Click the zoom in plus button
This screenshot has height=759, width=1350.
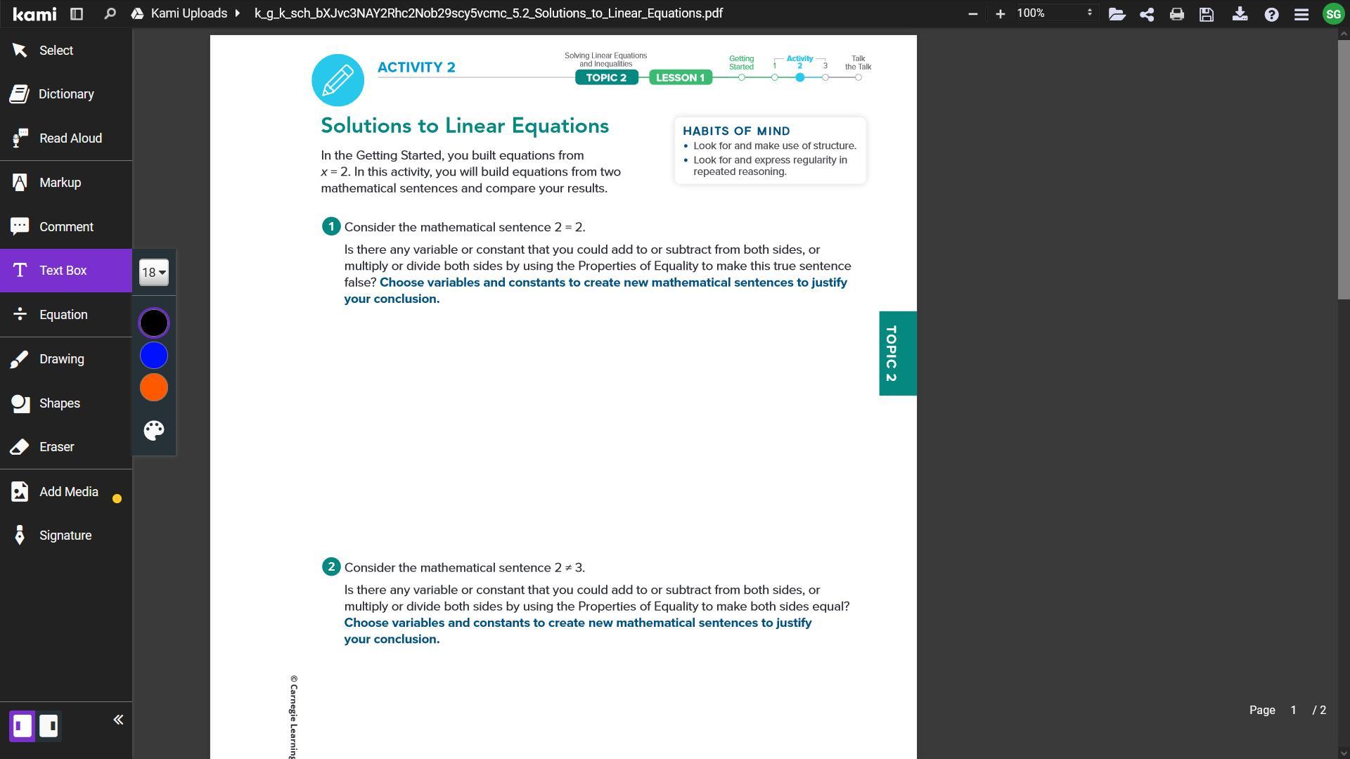click(1000, 13)
